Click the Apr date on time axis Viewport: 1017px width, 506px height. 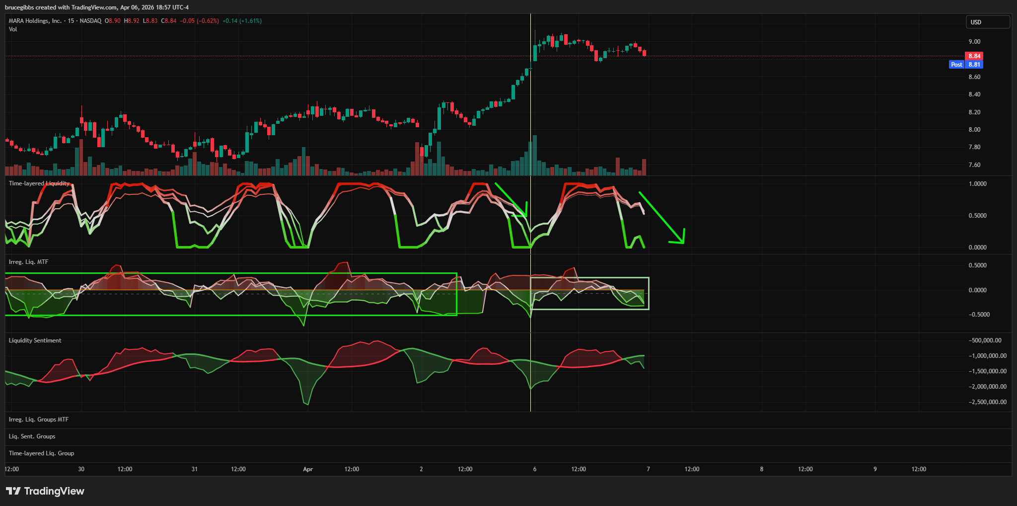point(308,469)
